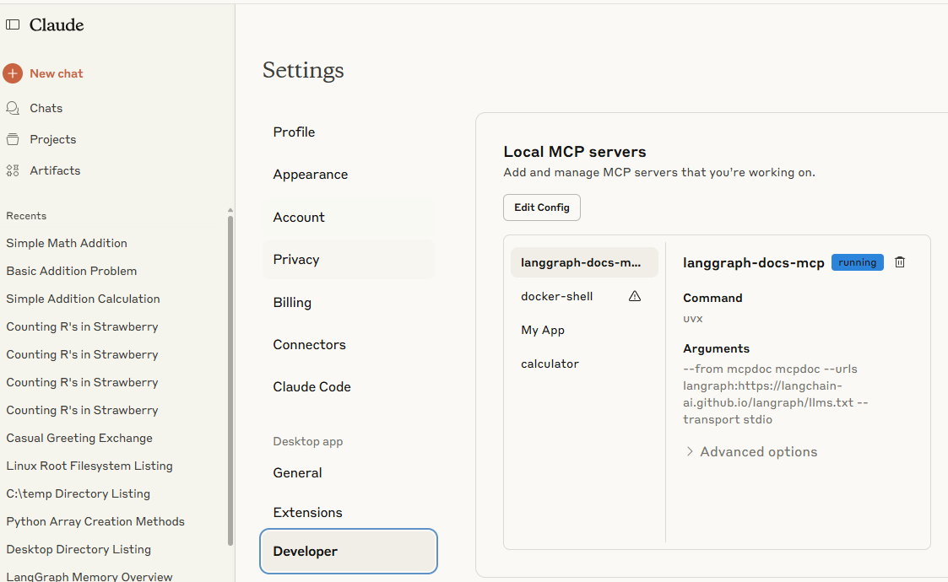Screen dimensions: 948x582
Task: Click the chevron next to Advanced options
Action: (x=690, y=452)
